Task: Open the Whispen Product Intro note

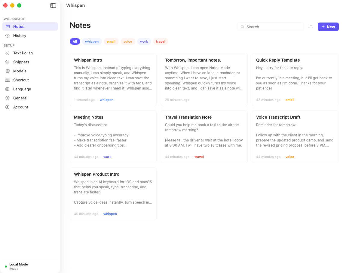Action: point(113,194)
